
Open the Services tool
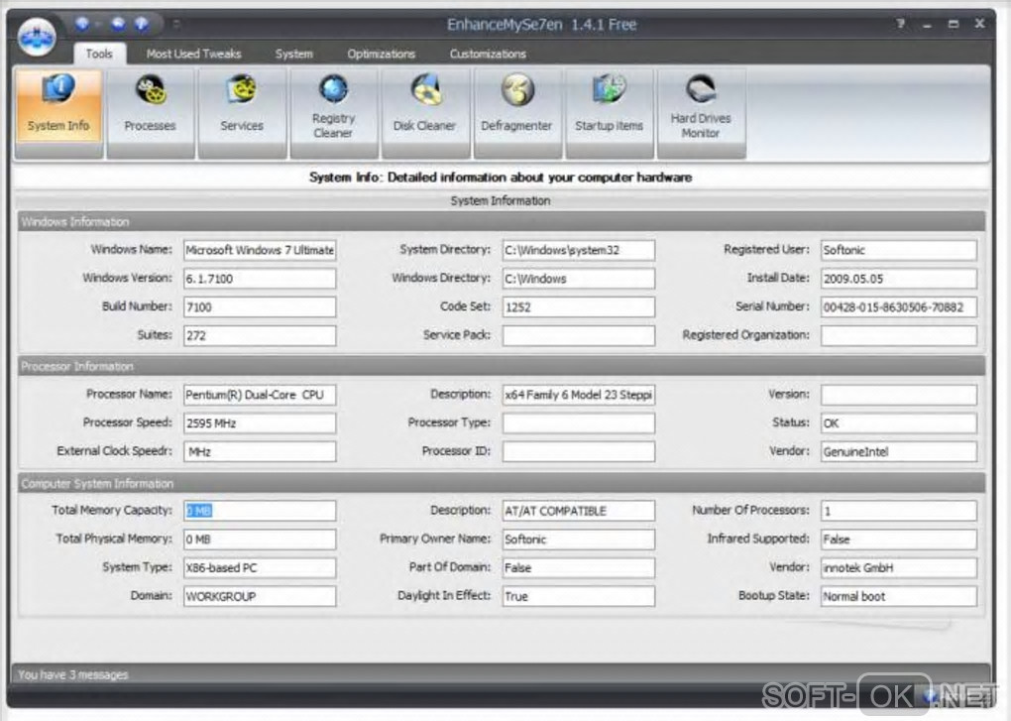(242, 114)
